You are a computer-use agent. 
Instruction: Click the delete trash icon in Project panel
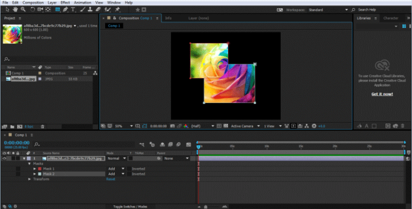[x=42, y=126]
